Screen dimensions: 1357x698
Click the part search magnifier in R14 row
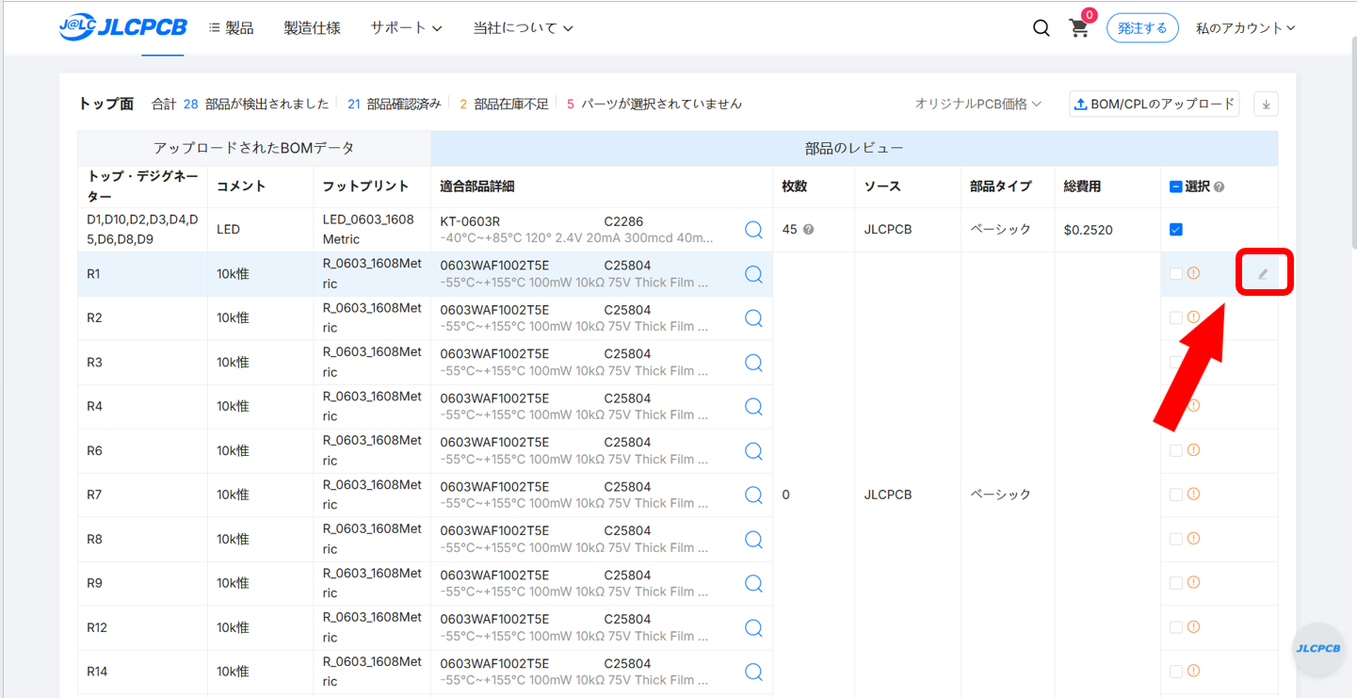(753, 673)
